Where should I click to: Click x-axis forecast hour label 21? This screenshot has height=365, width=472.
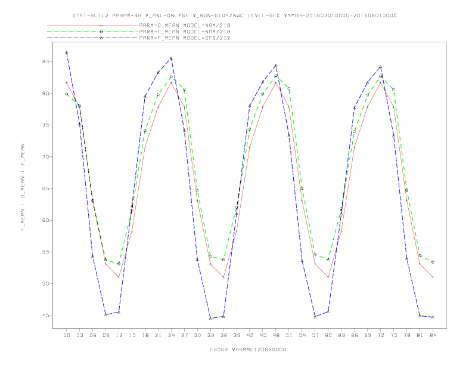point(158,335)
